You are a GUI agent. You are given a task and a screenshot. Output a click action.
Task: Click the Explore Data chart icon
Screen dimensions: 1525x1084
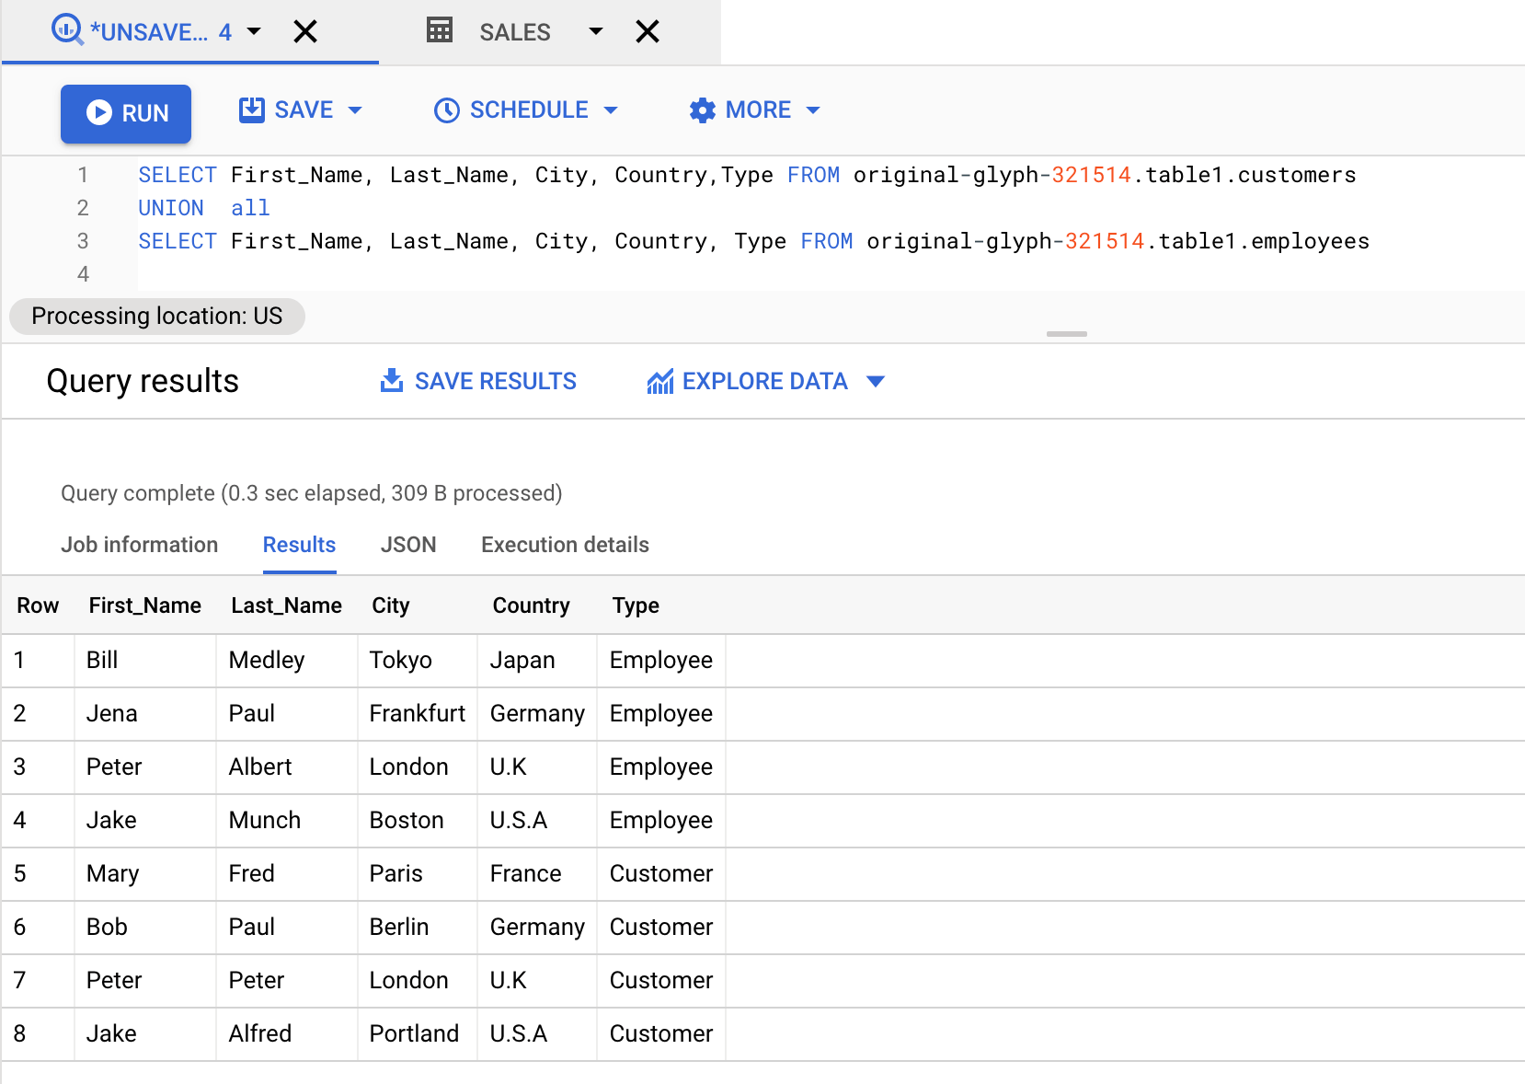659,380
